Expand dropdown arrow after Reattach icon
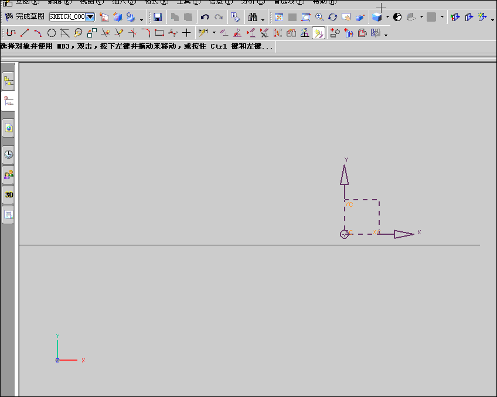The image size is (497, 397). pos(141,20)
